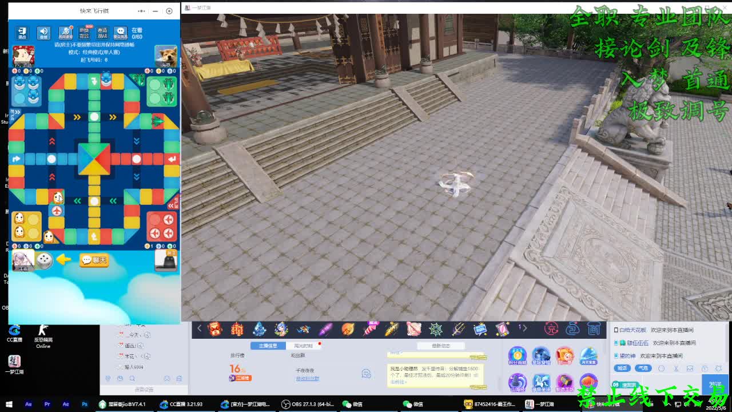Launch Adobe After Effects from the taskbar

(x=66, y=404)
